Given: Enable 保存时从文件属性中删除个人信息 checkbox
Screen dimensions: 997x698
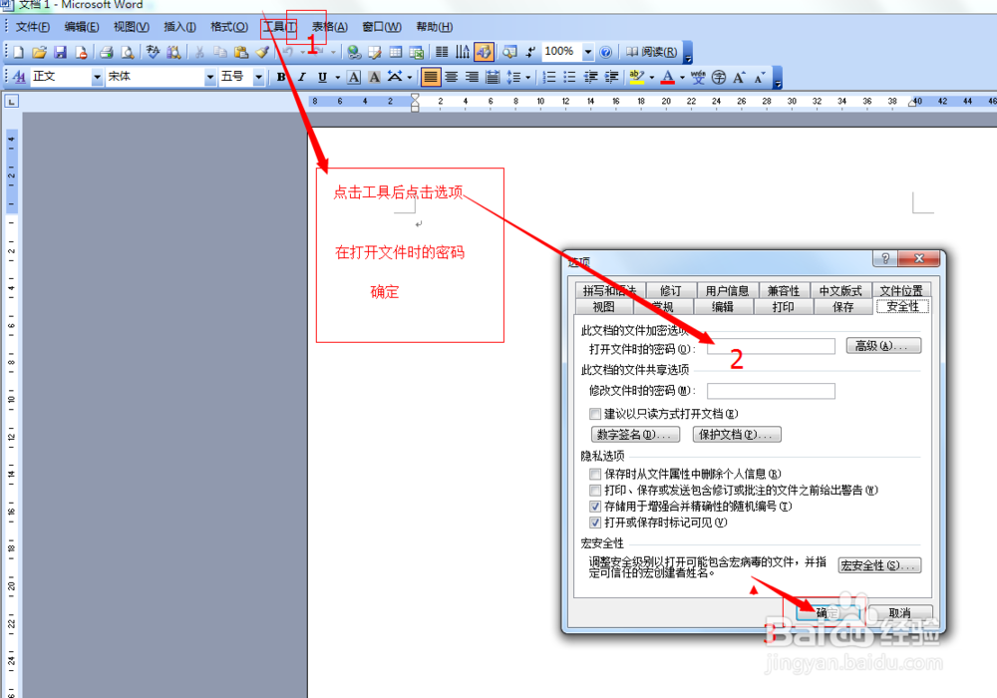Looking at the screenshot, I should point(595,474).
